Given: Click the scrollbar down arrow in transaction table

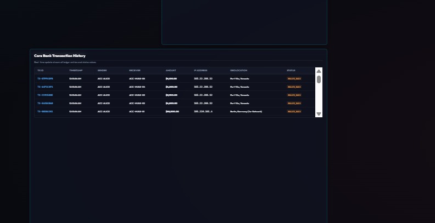Looking at the screenshot, I should click(x=319, y=114).
